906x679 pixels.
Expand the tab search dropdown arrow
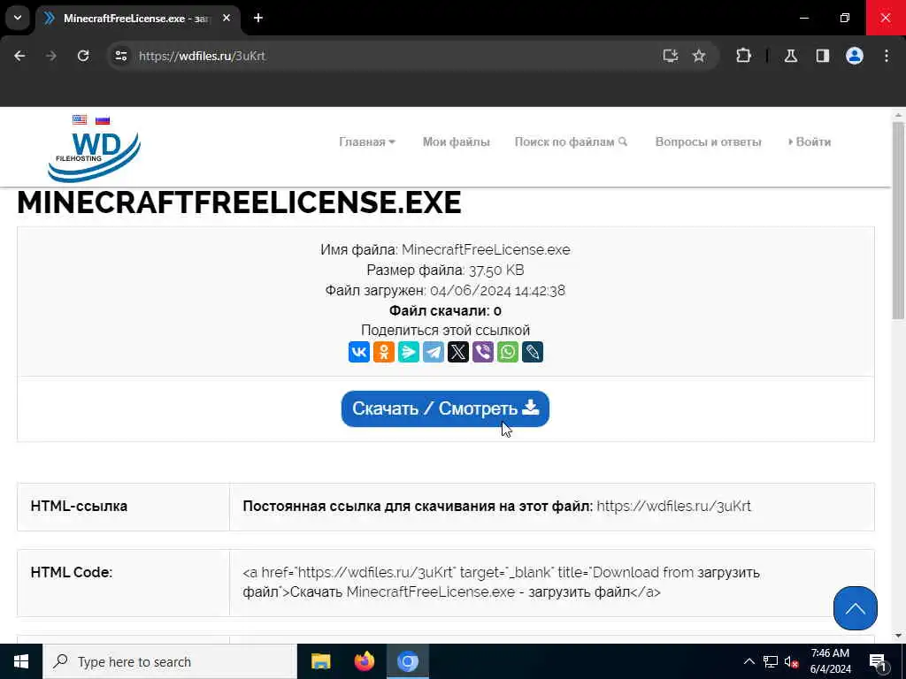click(x=18, y=18)
